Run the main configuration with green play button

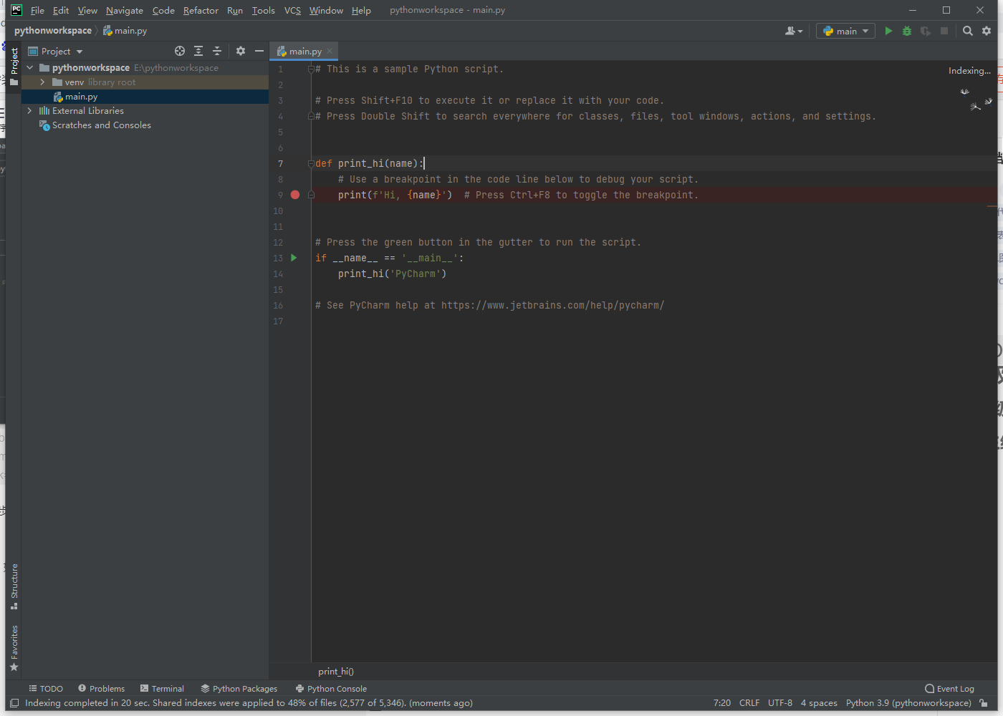pos(888,31)
